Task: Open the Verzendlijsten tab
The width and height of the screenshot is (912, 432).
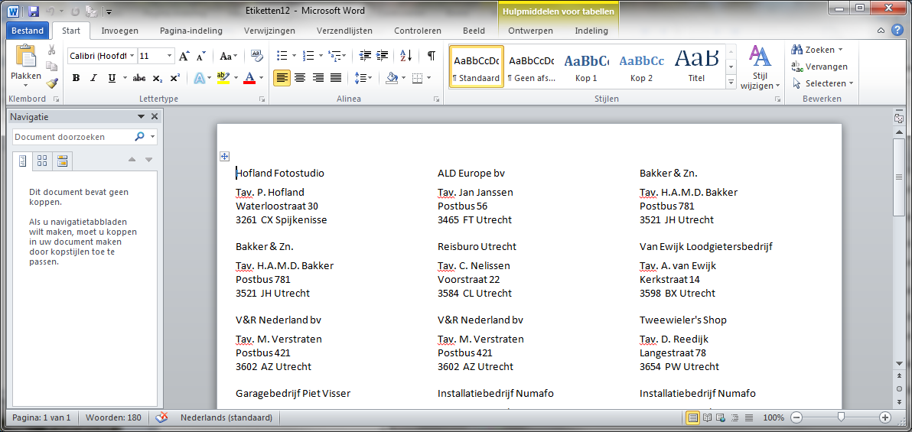Action: 344,31
